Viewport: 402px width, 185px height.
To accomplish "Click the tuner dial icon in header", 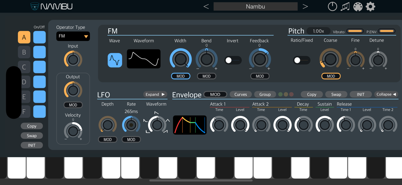I will tap(332, 6).
